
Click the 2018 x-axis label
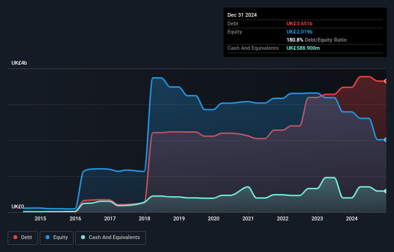coord(144,218)
